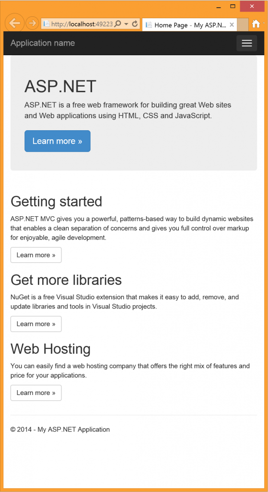Click the browser Forward arrow button
Viewport: 268px width, 492px height.
[32, 23]
